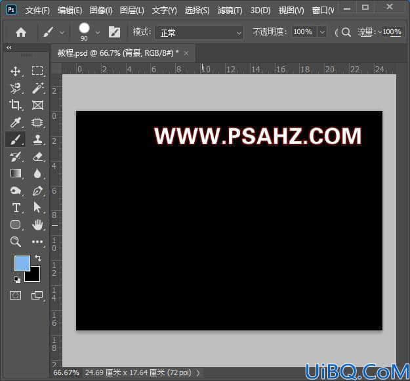Reset to default black and white colors
This screenshot has height=381, width=410.
click(x=17, y=279)
